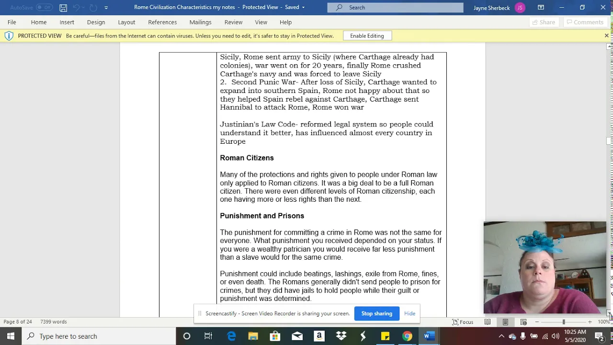Click the 10:25 AM clock
613x345 pixels.
pos(575,332)
